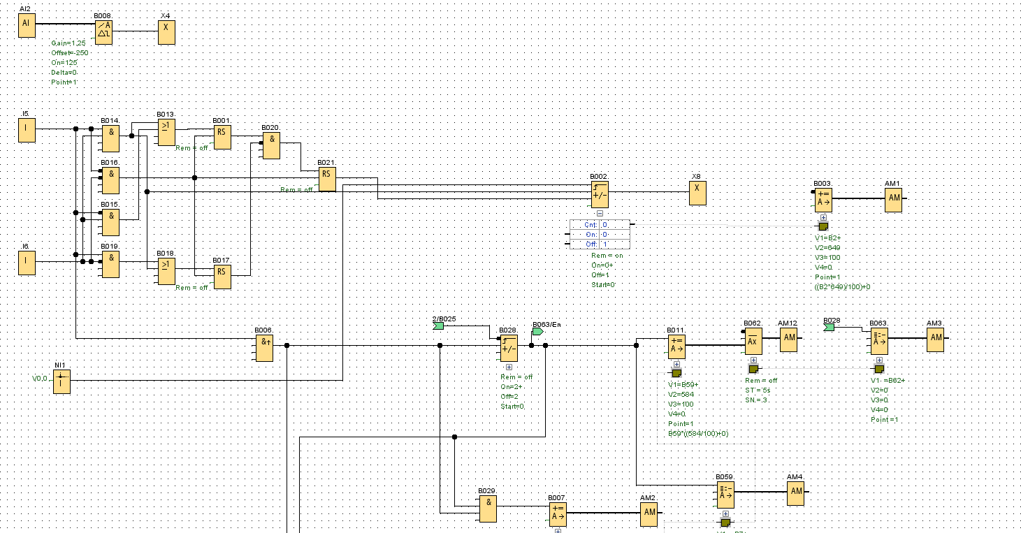Viewport: 1021px width, 533px height.
Task: Click the Cnt value field in B002 table
Action: (x=614, y=225)
